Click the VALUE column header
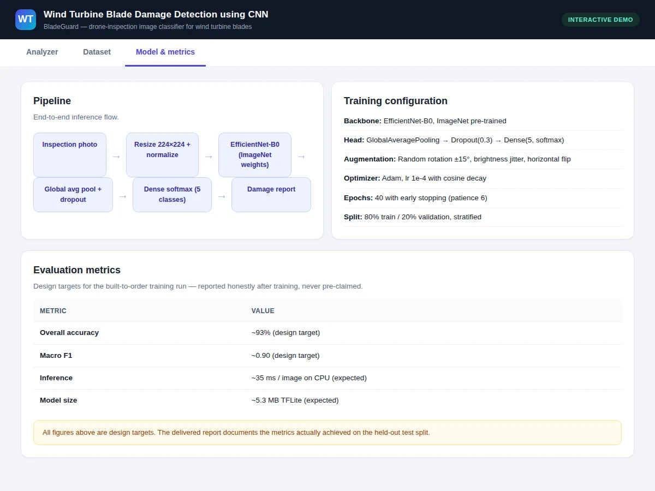The height and width of the screenshot is (491, 655). 263,311
